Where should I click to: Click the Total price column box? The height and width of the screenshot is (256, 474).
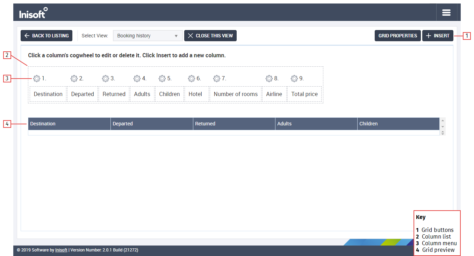point(304,94)
